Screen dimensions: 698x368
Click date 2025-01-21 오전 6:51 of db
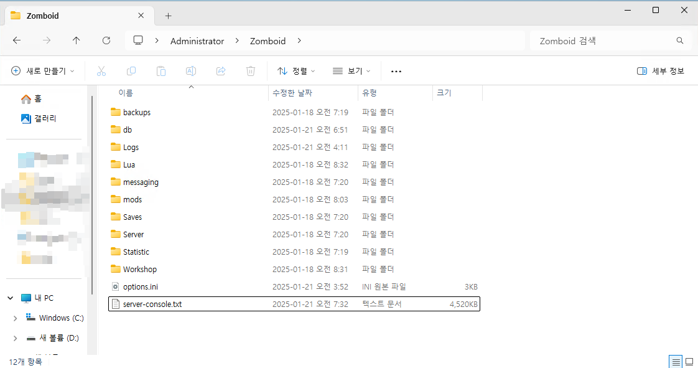pos(310,130)
